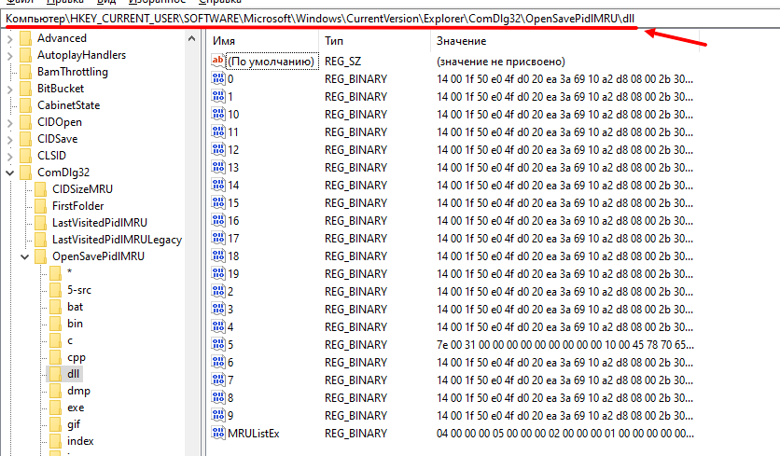Select the c subkey

pyautogui.click(x=70, y=340)
